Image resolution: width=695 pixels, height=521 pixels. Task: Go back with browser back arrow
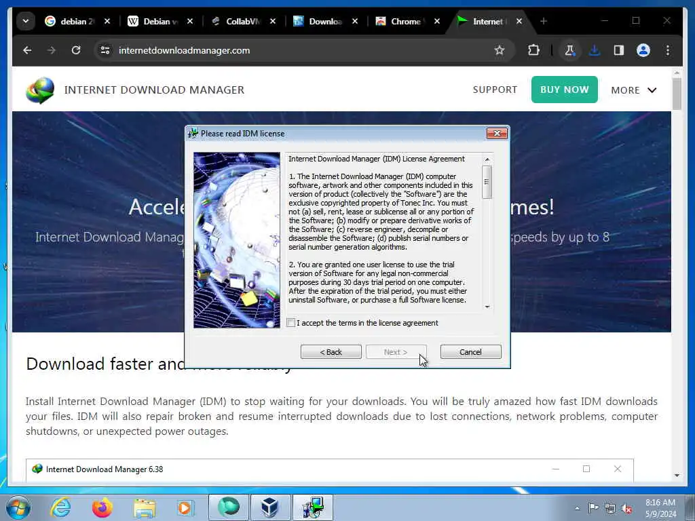click(x=27, y=50)
